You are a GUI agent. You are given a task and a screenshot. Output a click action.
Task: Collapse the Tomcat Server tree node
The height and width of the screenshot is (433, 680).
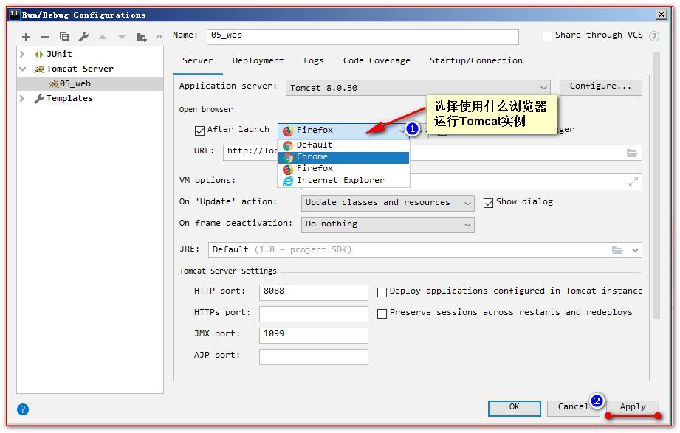click(23, 69)
